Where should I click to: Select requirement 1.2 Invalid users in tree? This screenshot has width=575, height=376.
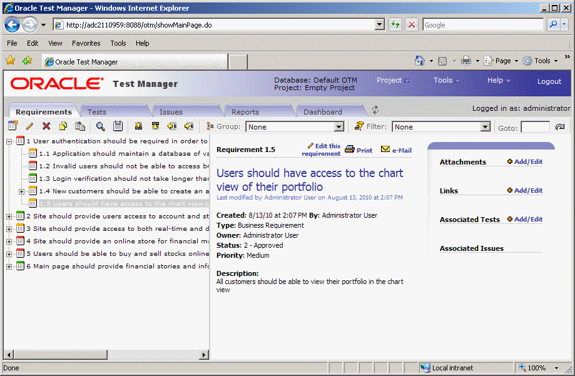[124, 166]
